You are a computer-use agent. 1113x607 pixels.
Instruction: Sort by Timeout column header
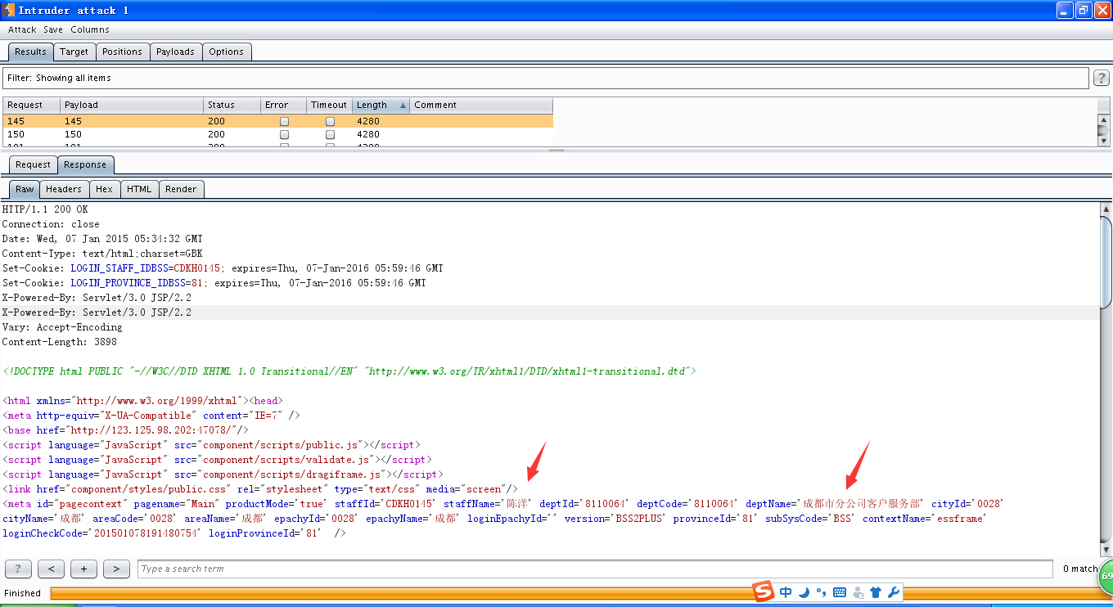[329, 105]
